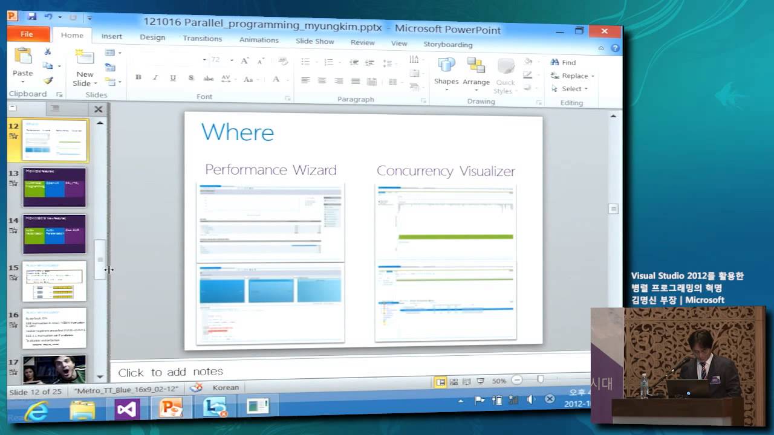
Task: Align text right in Paragraph group
Action: click(x=339, y=81)
